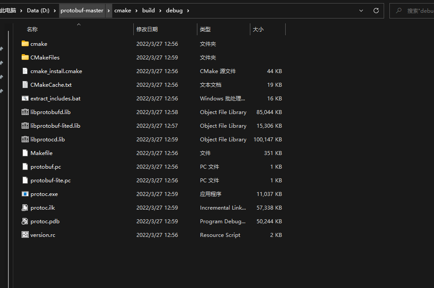Select the Makefile file name
Image resolution: width=434 pixels, height=288 pixels.
click(41, 153)
